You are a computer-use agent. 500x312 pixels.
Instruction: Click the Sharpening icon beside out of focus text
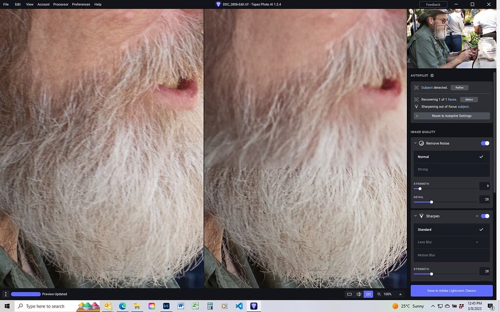pos(415,106)
